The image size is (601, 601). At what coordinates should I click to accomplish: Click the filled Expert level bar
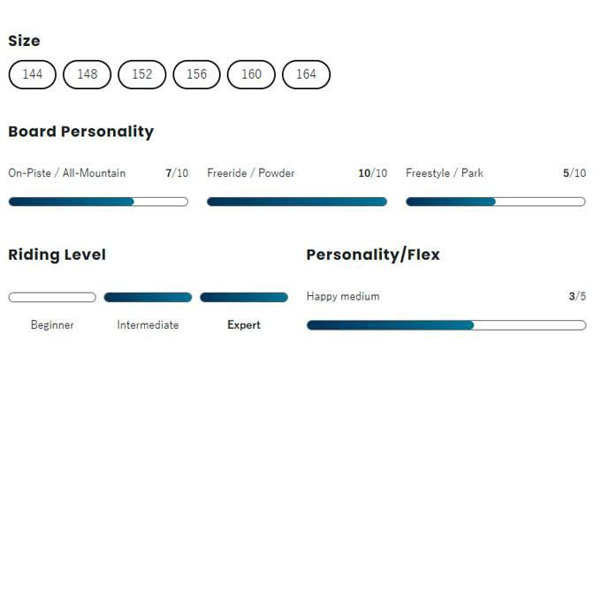pos(244,298)
